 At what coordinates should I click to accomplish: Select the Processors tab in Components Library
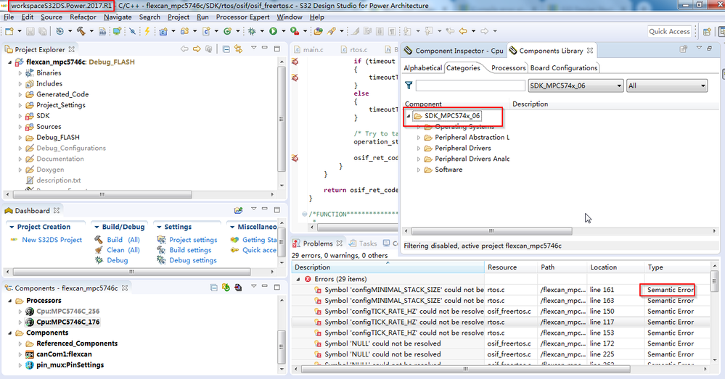click(508, 68)
